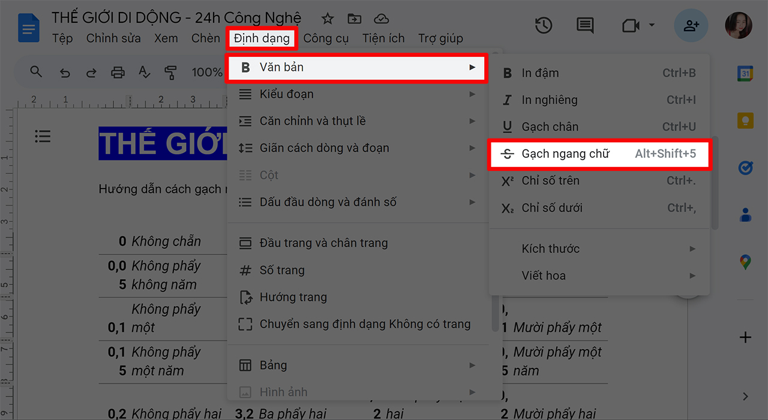Viewport: 768px width, 420px height.
Task: Star the document as a favorite
Action: (x=328, y=18)
